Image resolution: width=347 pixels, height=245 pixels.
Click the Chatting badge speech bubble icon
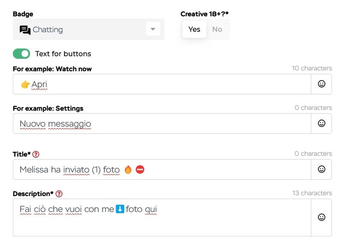point(25,30)
